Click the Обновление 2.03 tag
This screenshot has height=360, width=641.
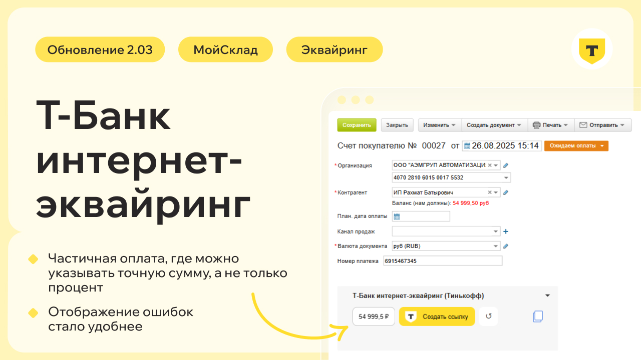[x=100, y=49]
